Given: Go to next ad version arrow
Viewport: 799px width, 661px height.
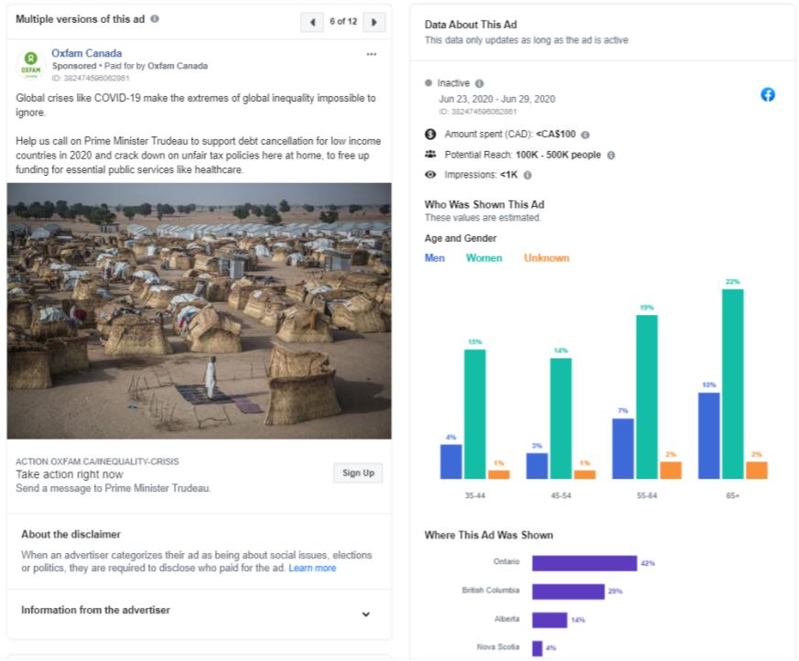Looking at the screenshot, I should click(x=374, y=22).
